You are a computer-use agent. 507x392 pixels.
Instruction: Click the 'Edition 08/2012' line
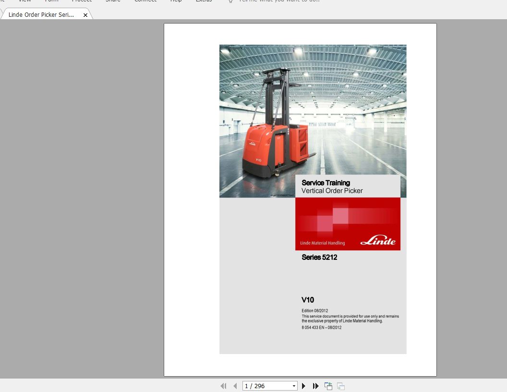click(x=314, y=310)
